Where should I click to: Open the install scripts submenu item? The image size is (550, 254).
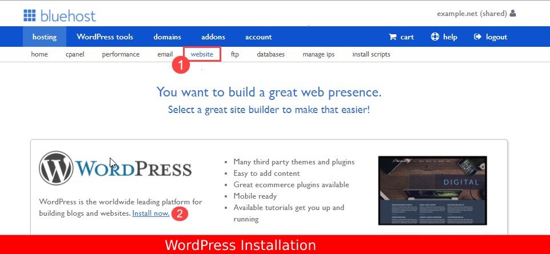[x=371, y=54]
